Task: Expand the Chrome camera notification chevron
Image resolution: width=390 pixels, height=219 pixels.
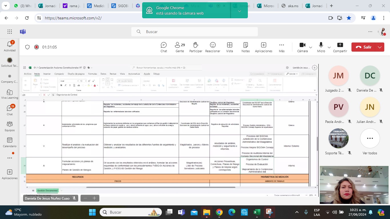Action: (239, 11)
